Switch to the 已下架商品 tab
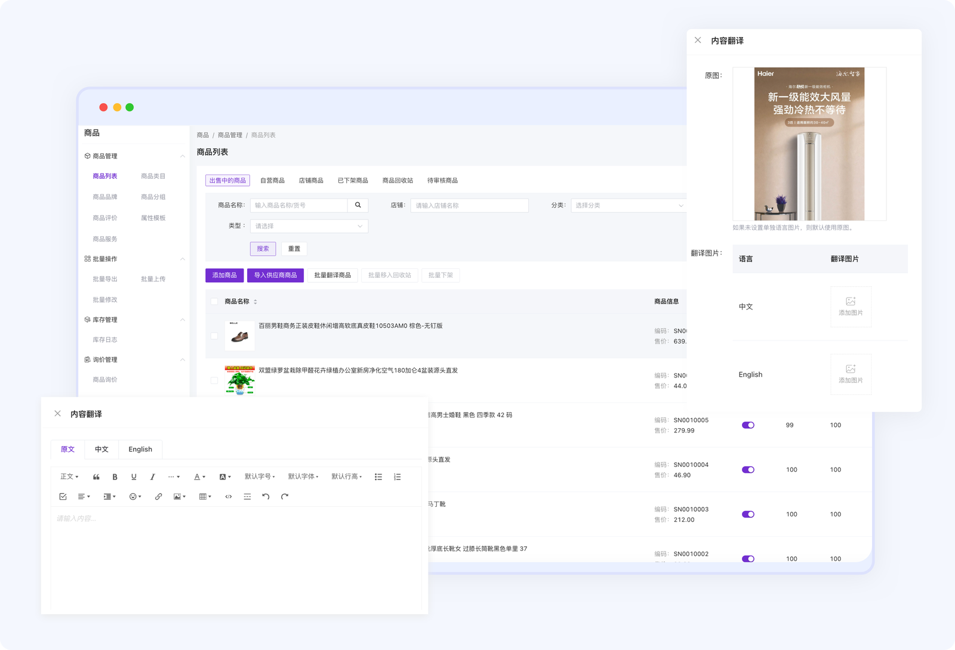The width and height of the screenshot is (955, 650). [x=352, y=181]
